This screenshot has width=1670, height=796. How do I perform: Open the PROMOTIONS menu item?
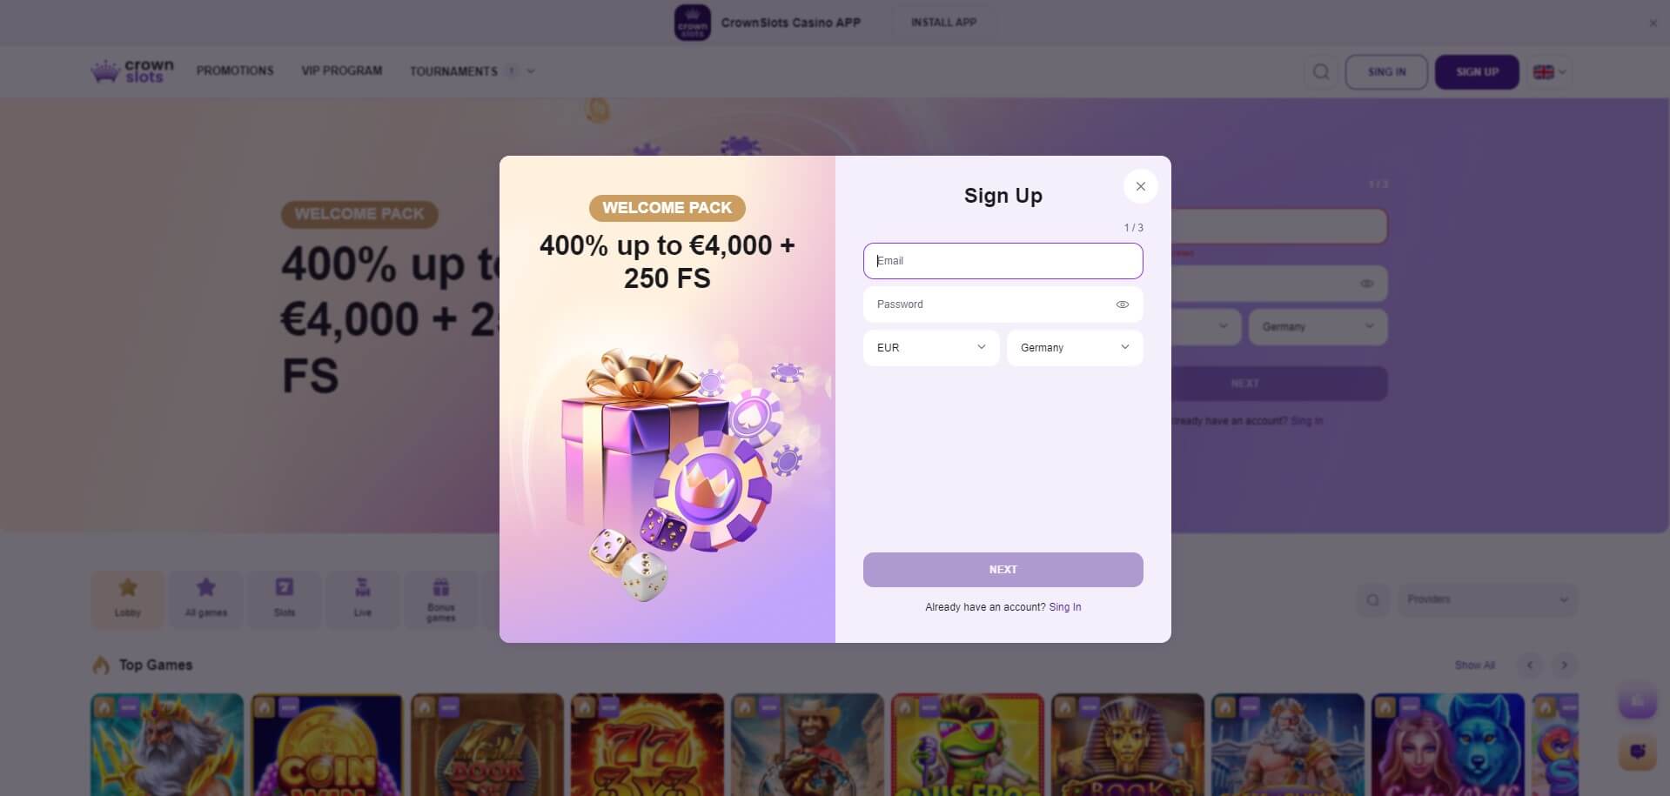point(235,70)
